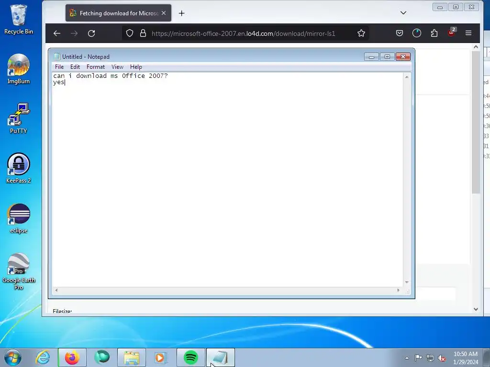This screenshot has width=490, height=367.
Task: Switch to Spotify in the taskbar
Action: point(191,357)
